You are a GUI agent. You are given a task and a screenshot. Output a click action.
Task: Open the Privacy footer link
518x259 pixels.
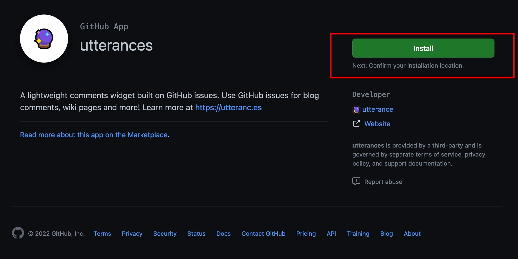(132, 233)
